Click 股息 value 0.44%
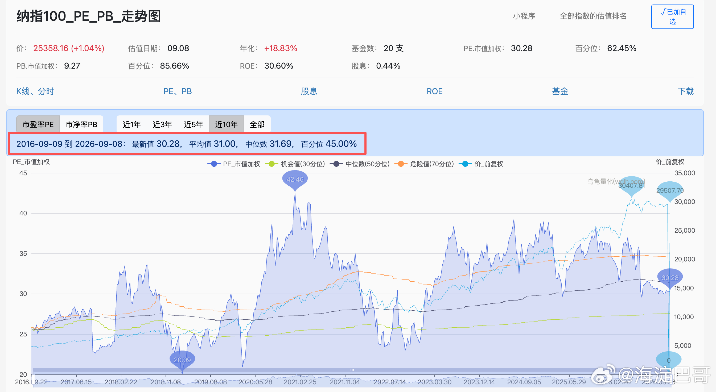Viewport: 716px width, 392px height. click(388, 66)
